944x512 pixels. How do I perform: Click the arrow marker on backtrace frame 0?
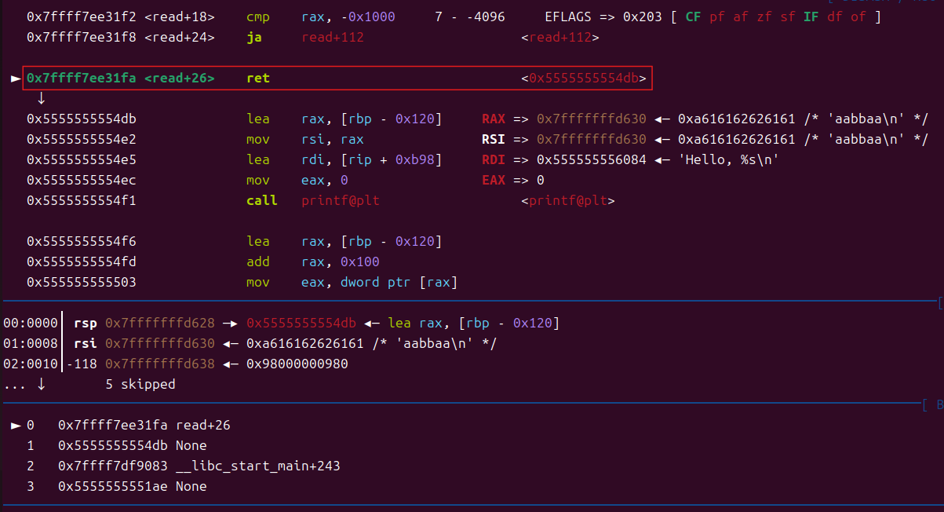(15, 425)
